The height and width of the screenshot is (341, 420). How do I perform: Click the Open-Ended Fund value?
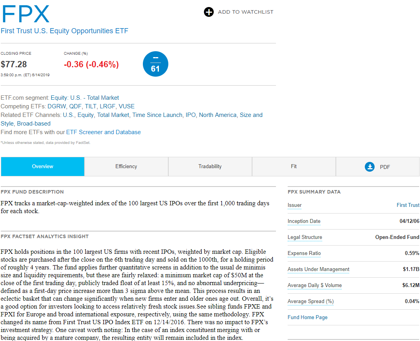[397, 237]
